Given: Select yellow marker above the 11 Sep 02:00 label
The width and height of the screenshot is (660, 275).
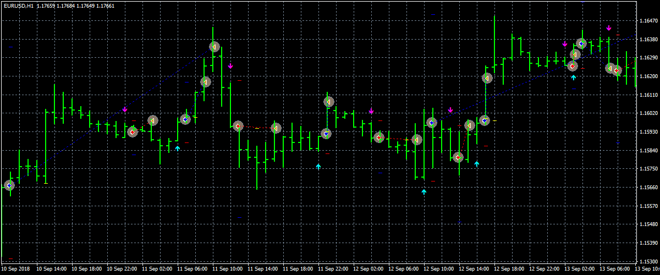Looking at the screenshot, I should coord(152,120).
